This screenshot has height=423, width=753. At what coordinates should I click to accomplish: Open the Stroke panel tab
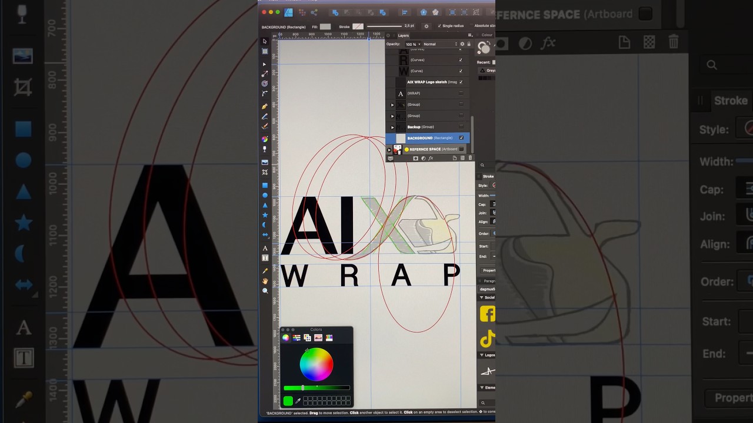[x=488, y=176]
